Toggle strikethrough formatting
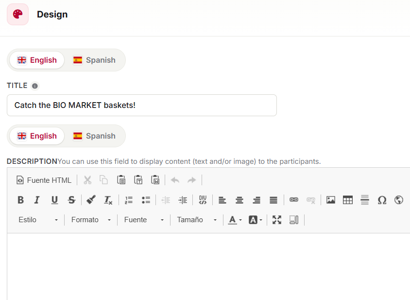 [71, 200]
